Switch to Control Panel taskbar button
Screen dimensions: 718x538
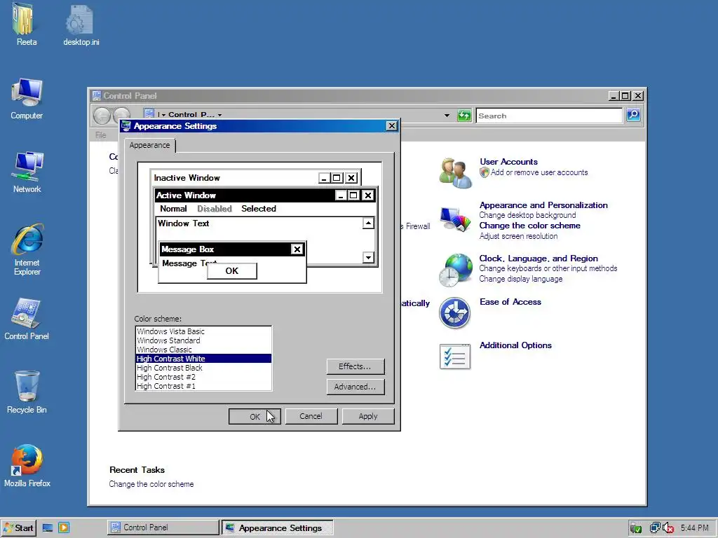pos(163,527)
